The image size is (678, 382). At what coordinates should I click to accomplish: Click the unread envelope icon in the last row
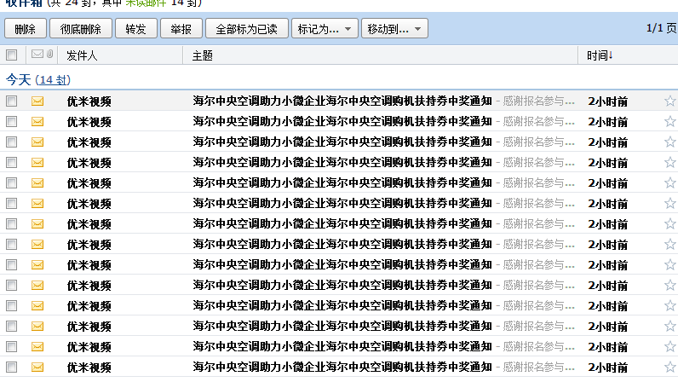coord(37,367)
